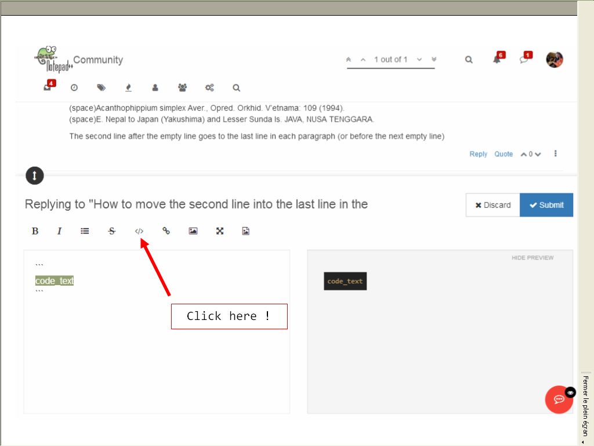Toggle composer fullscreen mode icon
This screenshot has width=594, height=446.
click(x=220, y=231)
